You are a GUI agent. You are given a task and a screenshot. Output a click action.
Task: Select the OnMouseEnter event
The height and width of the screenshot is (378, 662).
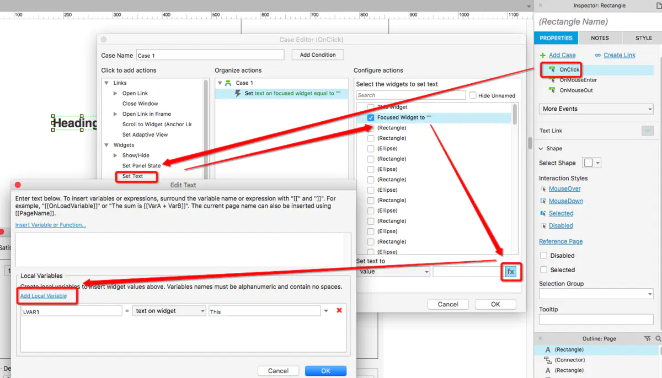click(x=578, y=80)
